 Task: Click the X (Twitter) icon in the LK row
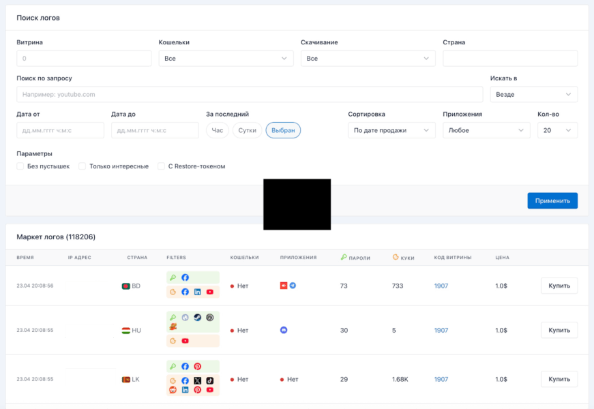(x=197, y=380)
